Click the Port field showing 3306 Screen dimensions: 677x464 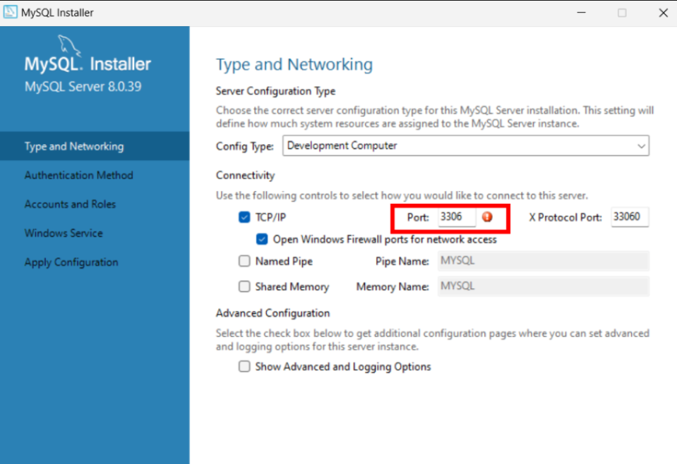click(x=456, y=217)
